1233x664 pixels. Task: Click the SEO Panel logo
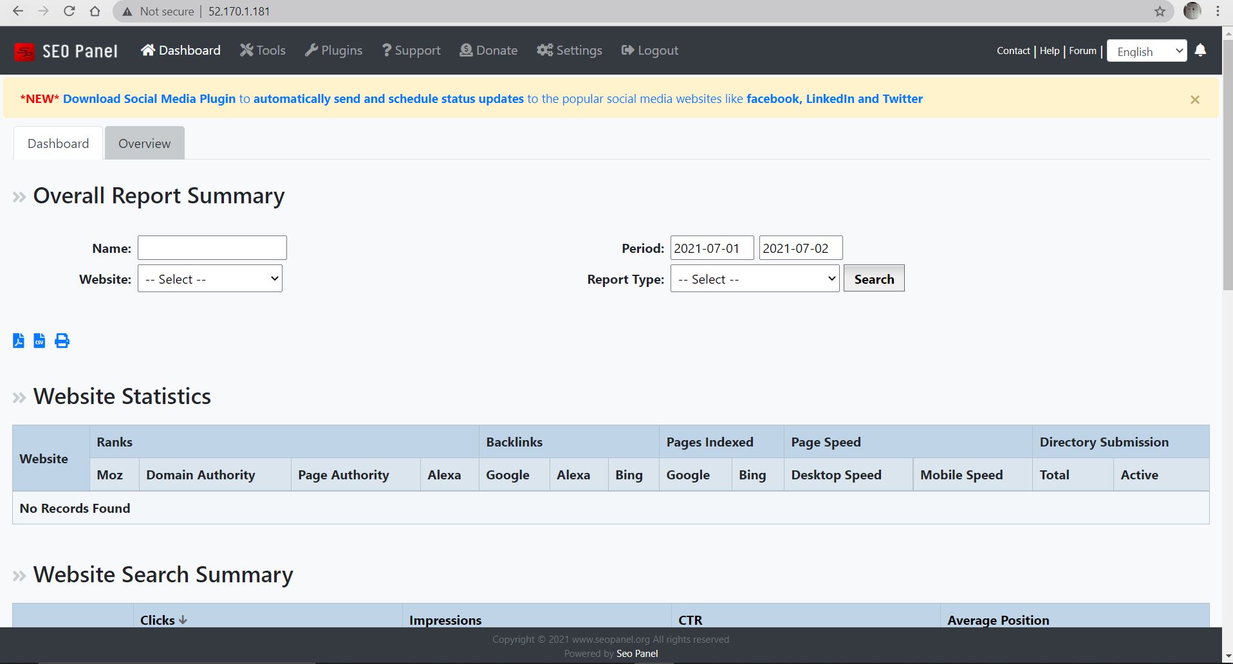[66, 51]
